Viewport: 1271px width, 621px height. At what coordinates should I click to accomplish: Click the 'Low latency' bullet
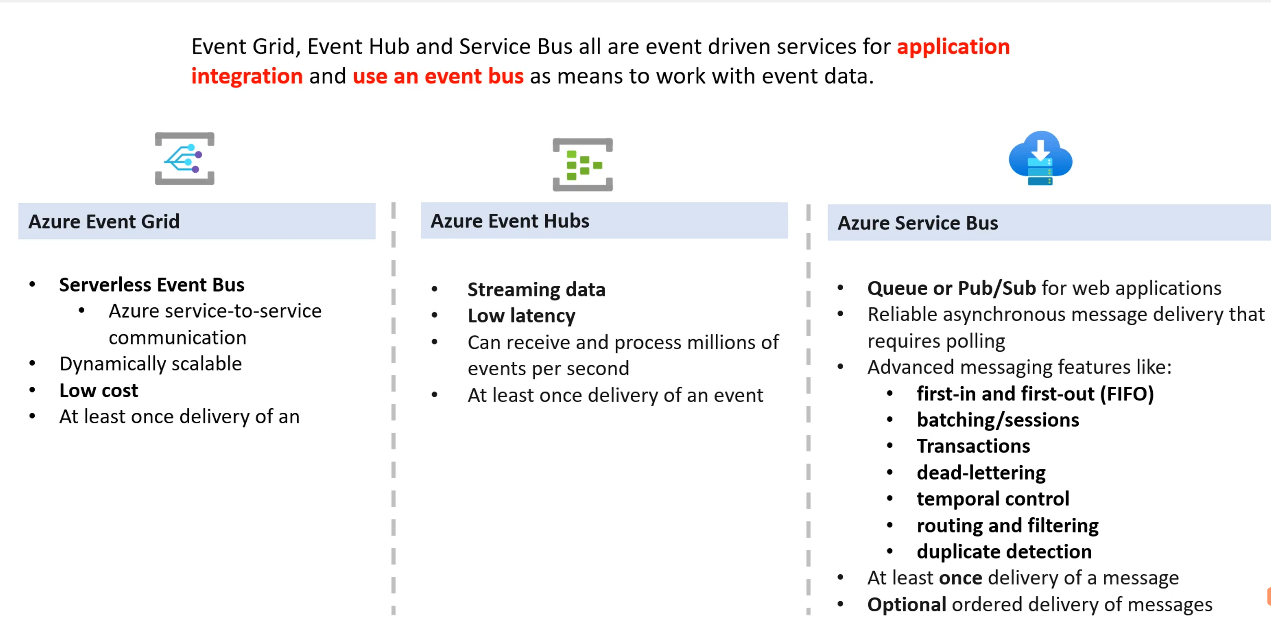click(521, 316)
